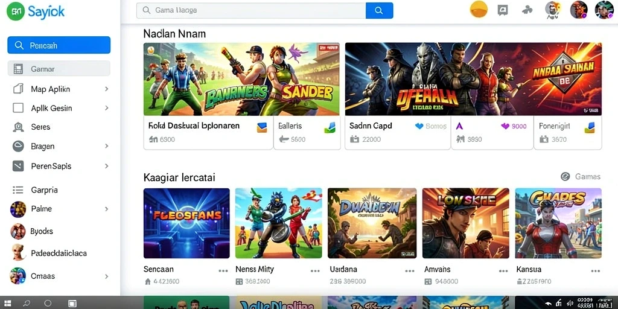618x309 pixels.
Task: Click the purple heart 9000 badge
Action: (514, 126)
